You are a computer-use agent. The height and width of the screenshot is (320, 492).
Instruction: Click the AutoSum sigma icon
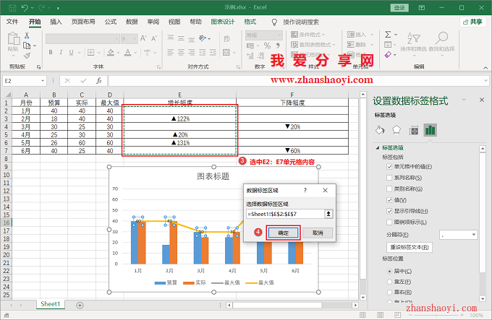pos(388,34)
